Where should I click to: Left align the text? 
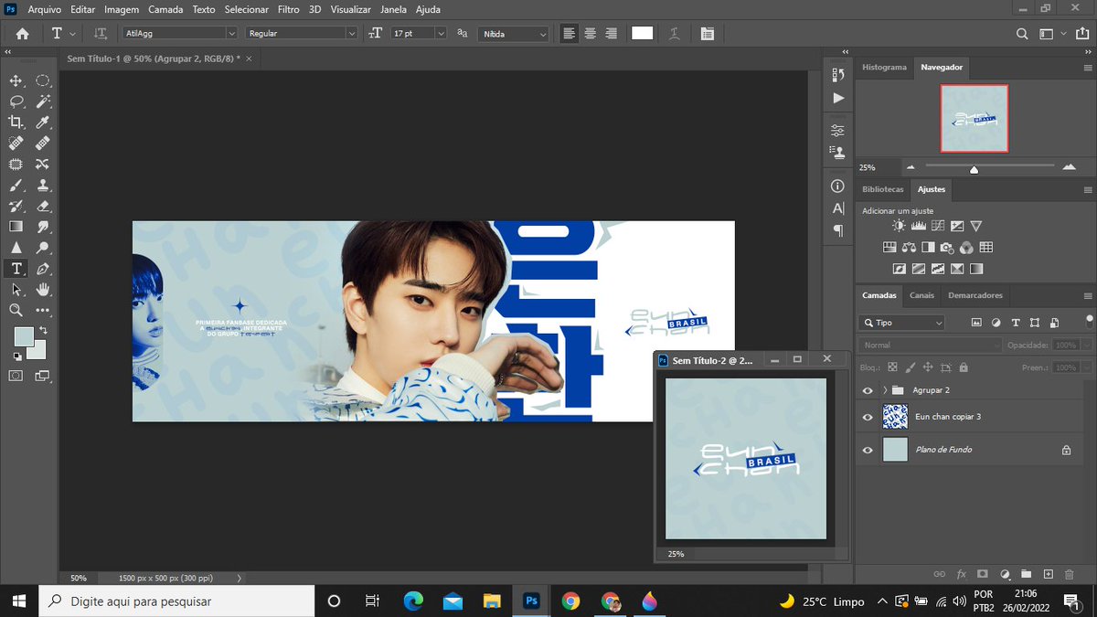point(570,33)
